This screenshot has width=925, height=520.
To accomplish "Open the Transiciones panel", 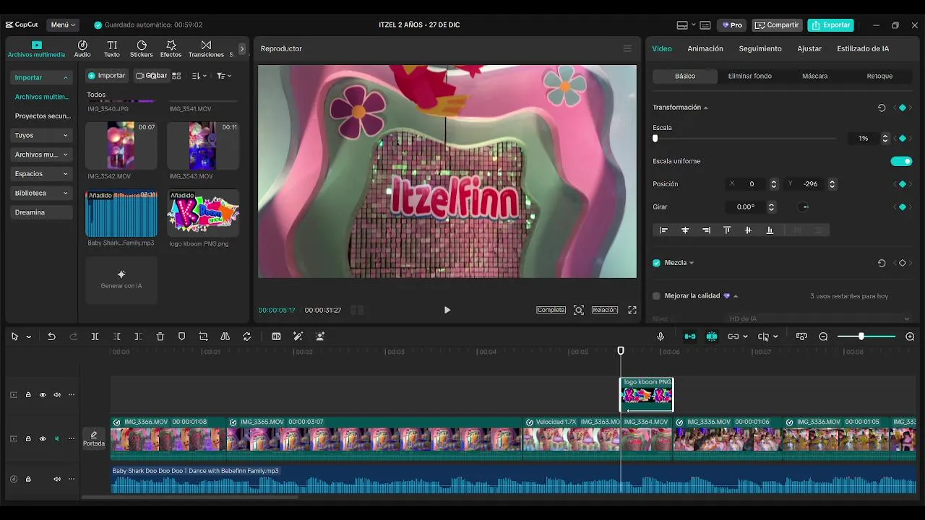I will point(206,48).
